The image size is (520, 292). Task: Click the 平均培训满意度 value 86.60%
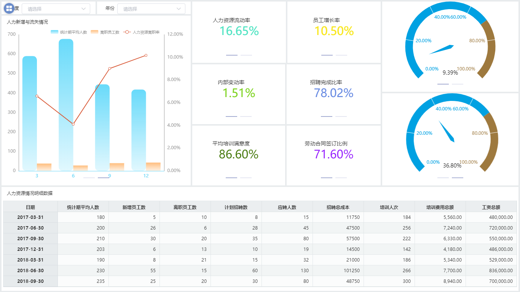tap(239, 154)
